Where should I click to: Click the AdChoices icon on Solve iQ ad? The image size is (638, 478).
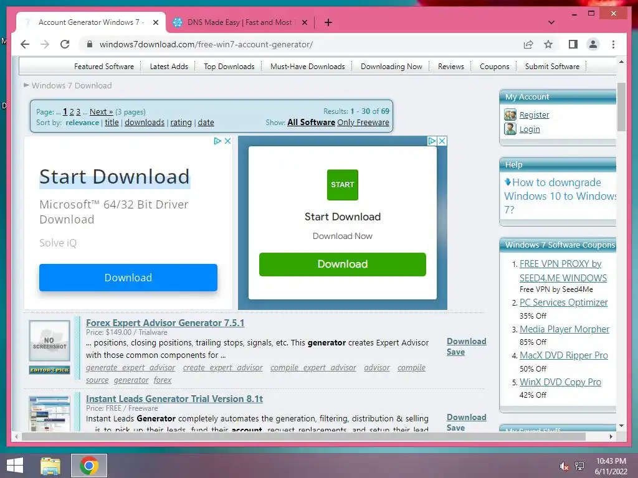click(217, 141)
